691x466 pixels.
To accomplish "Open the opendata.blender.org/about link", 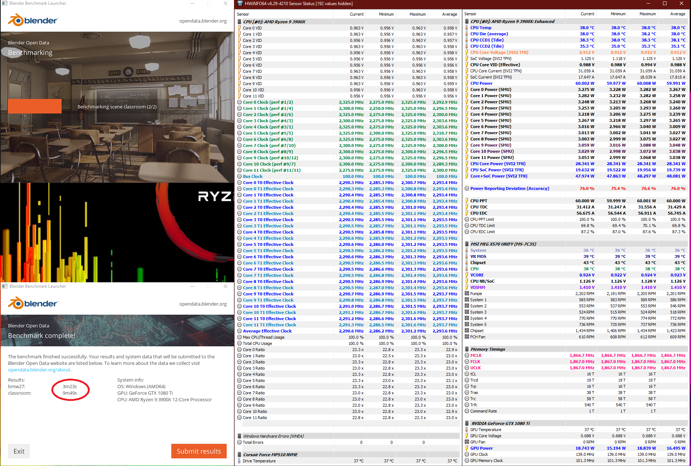I will (39, 370).
